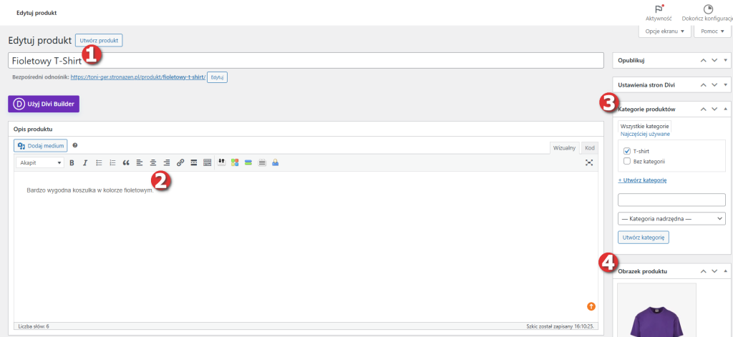Open the Aktywność flag icon

tap(659, 10)
